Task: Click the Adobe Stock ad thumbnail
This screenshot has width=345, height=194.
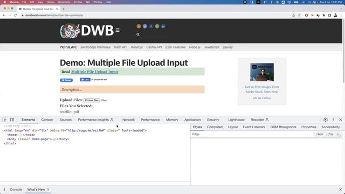Action: tap(262, 72)
